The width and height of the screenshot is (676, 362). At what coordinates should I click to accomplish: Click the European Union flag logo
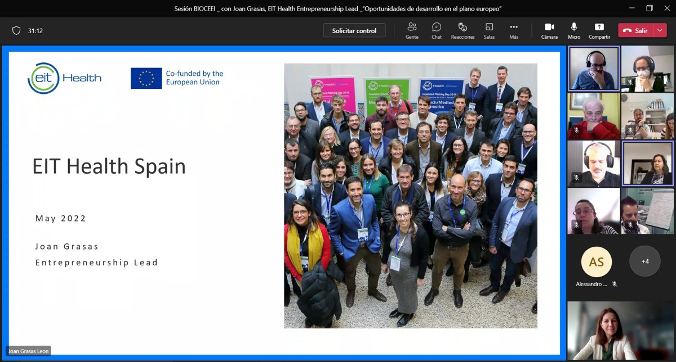(x=146, y=78)
